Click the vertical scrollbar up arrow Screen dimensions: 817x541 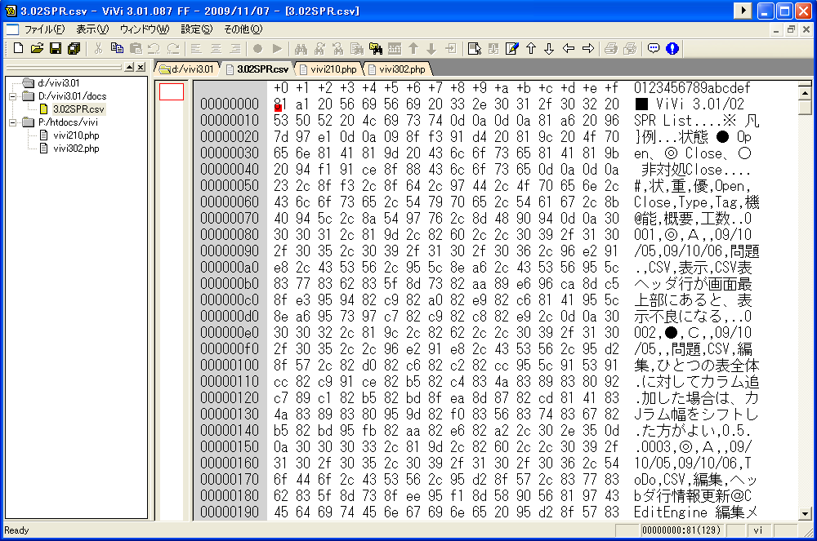click(x=805, y=93)
